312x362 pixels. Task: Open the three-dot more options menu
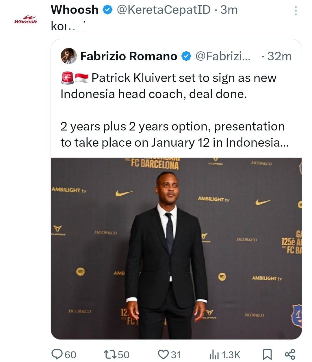pyautogui.click(x=295, y=11)
